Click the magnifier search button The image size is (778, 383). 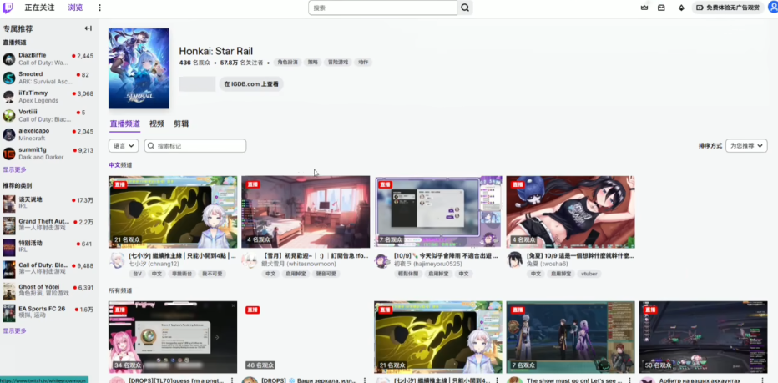pos(466,8)
